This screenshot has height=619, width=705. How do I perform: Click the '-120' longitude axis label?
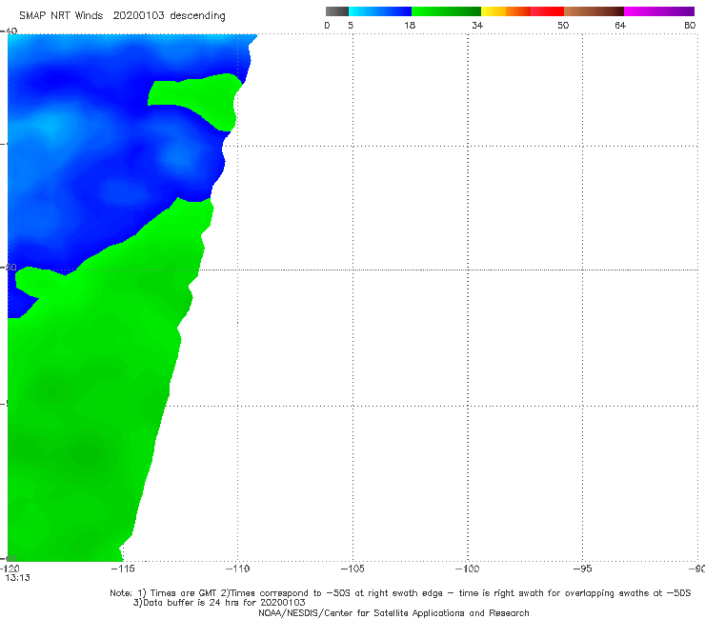pos(10,569)
